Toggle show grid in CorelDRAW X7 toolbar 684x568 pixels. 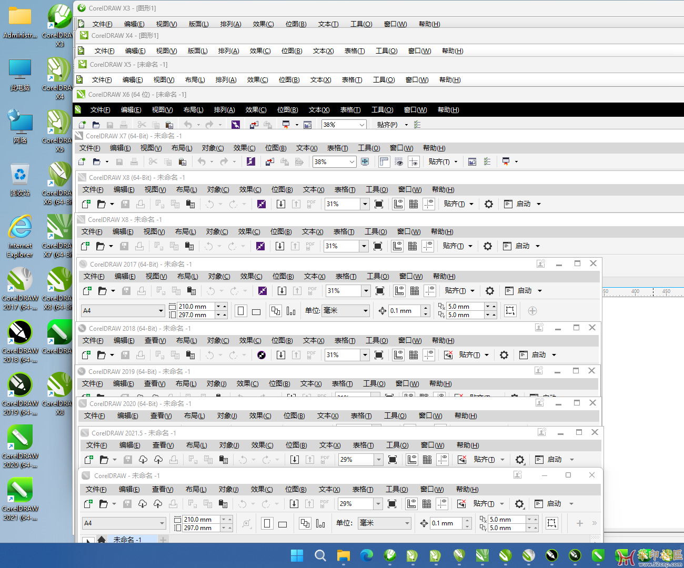tap(399, 162)
